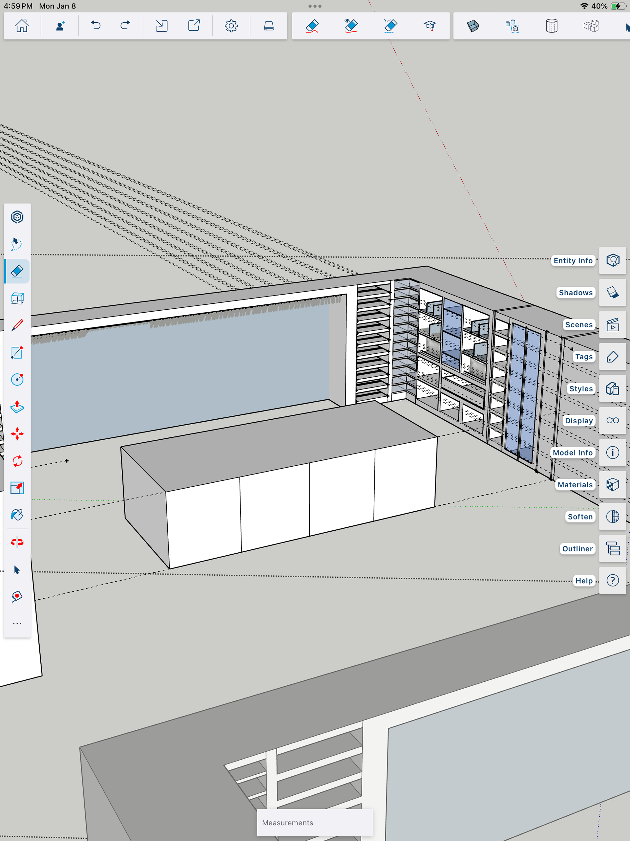
Task: Select the Orbit tool
Action: (x=17, y=542)
